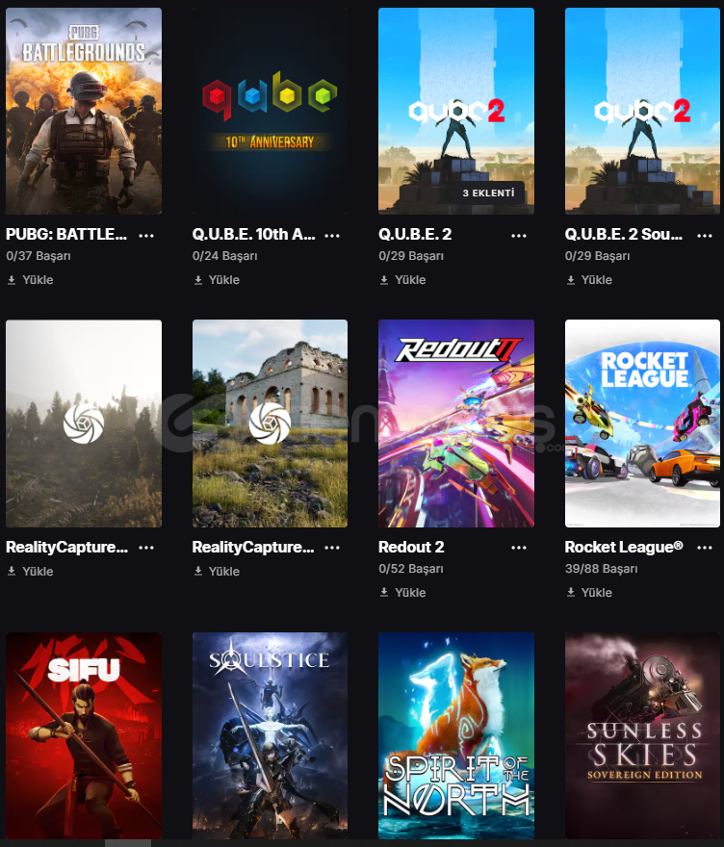
Task: Open the Q.U.B.E. 10th Anniversary cover
Action: click(x=270, y=111)
